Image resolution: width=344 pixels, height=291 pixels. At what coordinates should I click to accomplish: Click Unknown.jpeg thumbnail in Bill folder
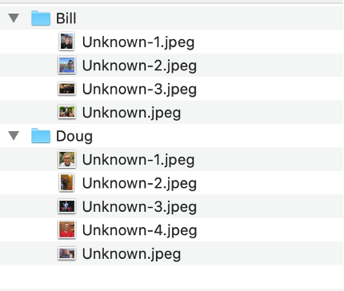pyautogui.click(x=66, y=112)
